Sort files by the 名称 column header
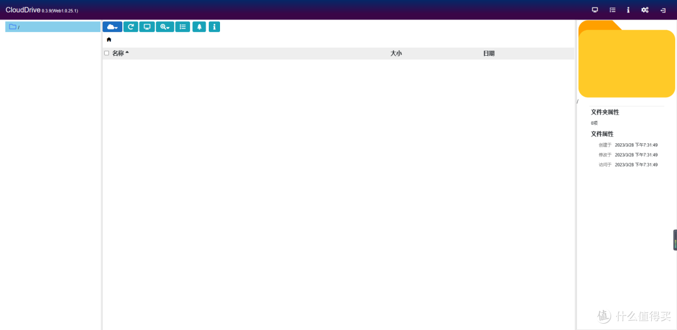 118,53
